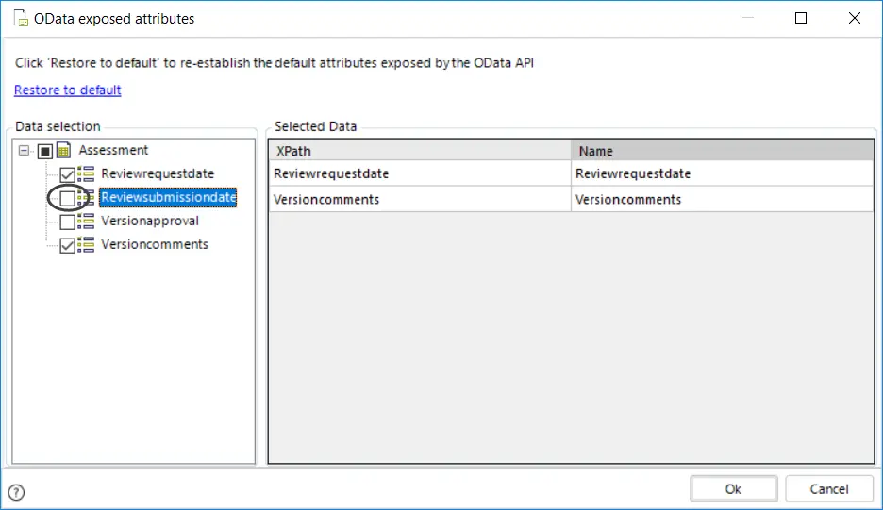
Task: Confirm with the Ok button
Action: pyautogui.click(x=734, y=489)
